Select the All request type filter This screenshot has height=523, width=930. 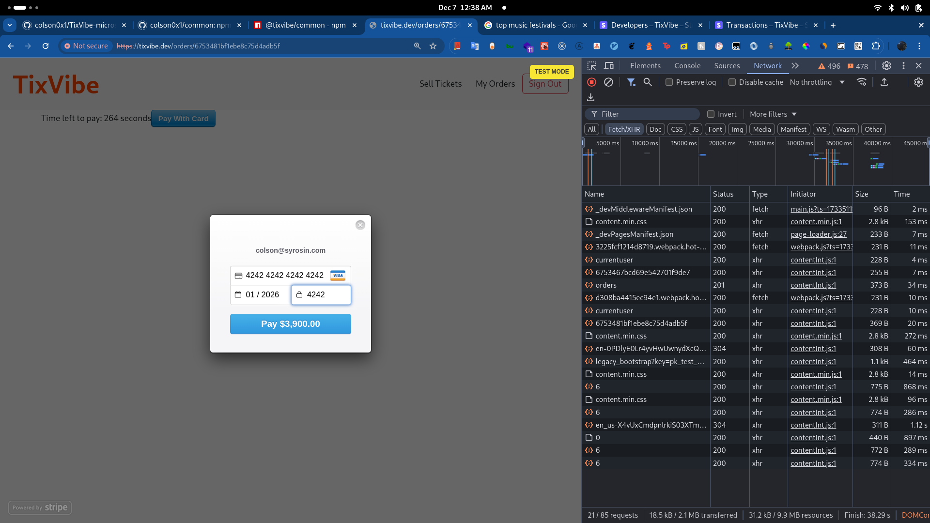coord(591,129)
